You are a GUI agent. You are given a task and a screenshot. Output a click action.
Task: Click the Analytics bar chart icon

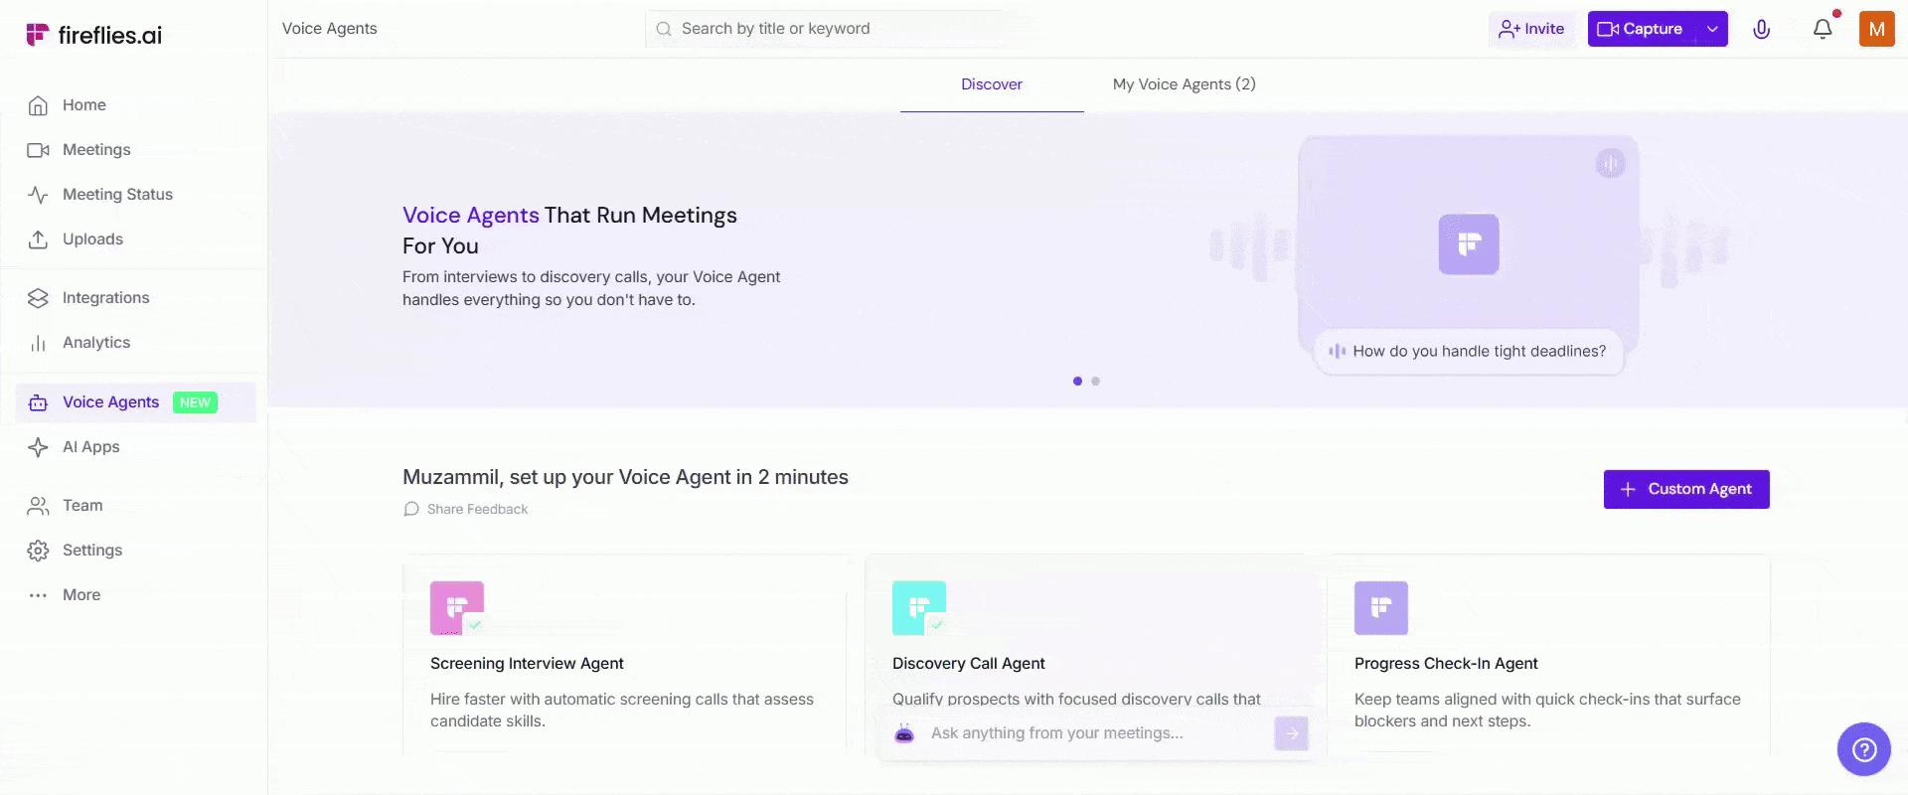(38, 343)
